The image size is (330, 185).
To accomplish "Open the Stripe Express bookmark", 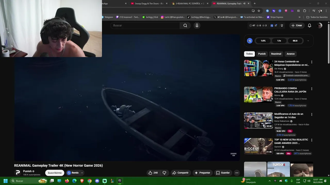I will [x=275, y=17].
